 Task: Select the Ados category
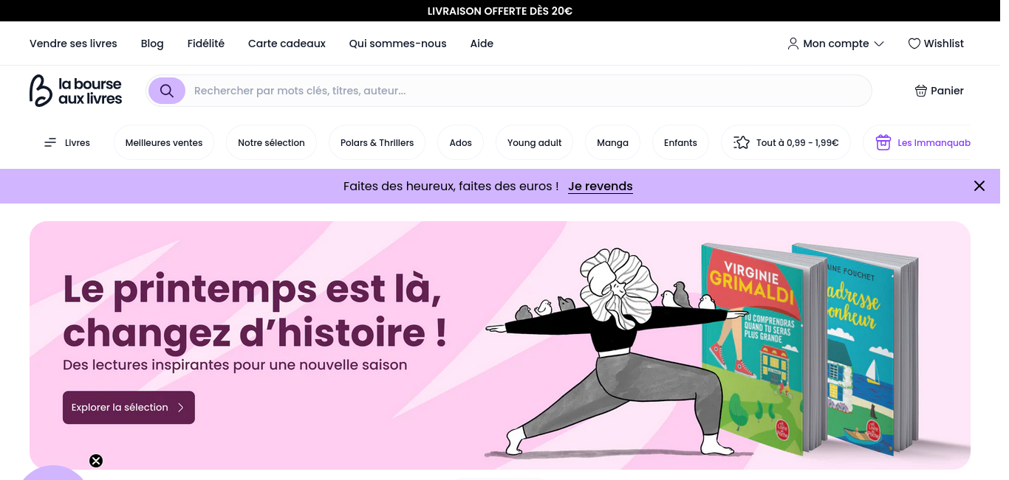coord(460,142)
